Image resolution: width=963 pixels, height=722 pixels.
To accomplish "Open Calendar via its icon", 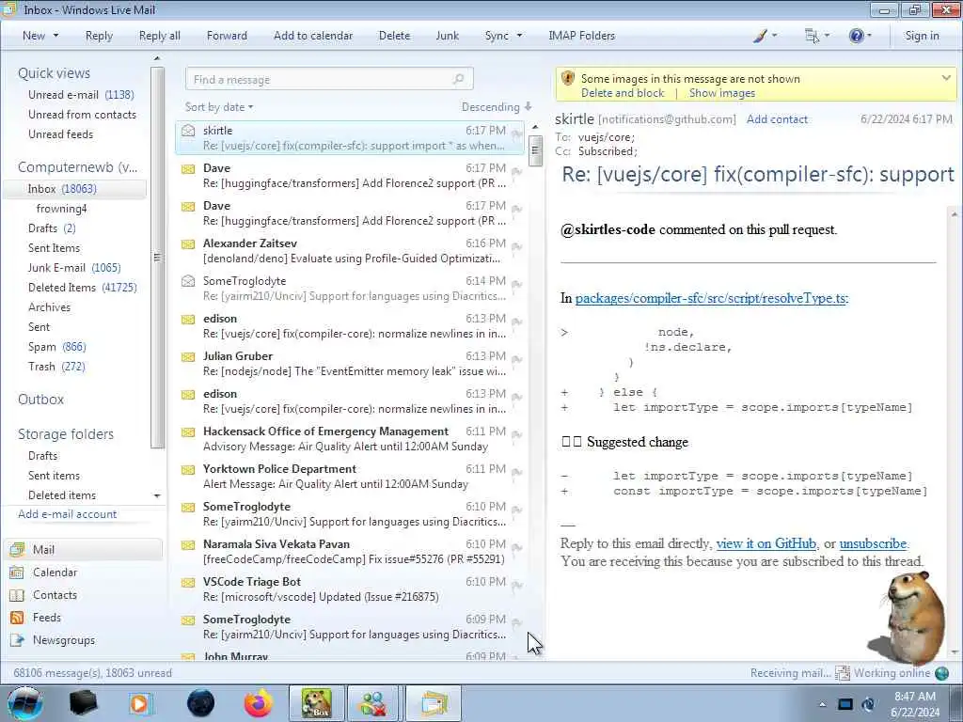I will [17, 573].
